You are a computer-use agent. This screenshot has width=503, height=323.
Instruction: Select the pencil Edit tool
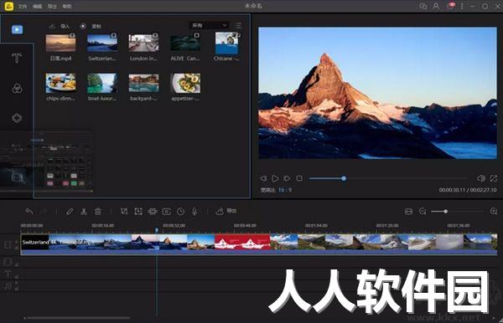pos(70,211)
